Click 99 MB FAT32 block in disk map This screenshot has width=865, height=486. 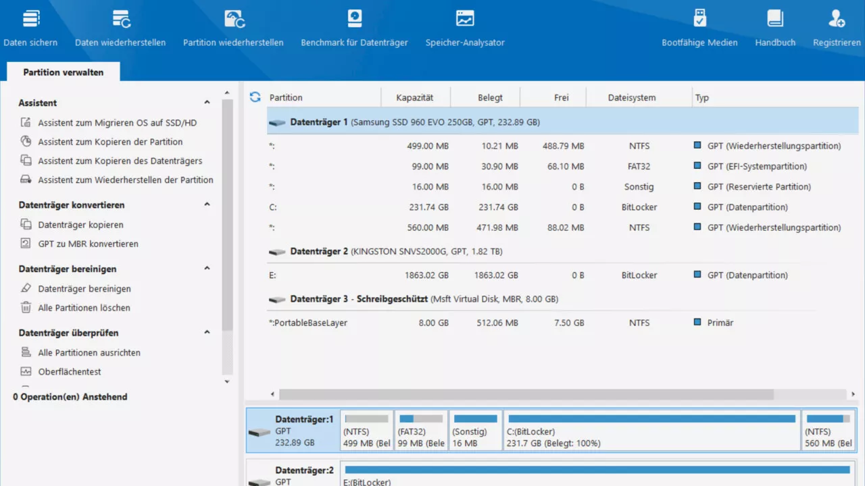[x=421, y=430]
